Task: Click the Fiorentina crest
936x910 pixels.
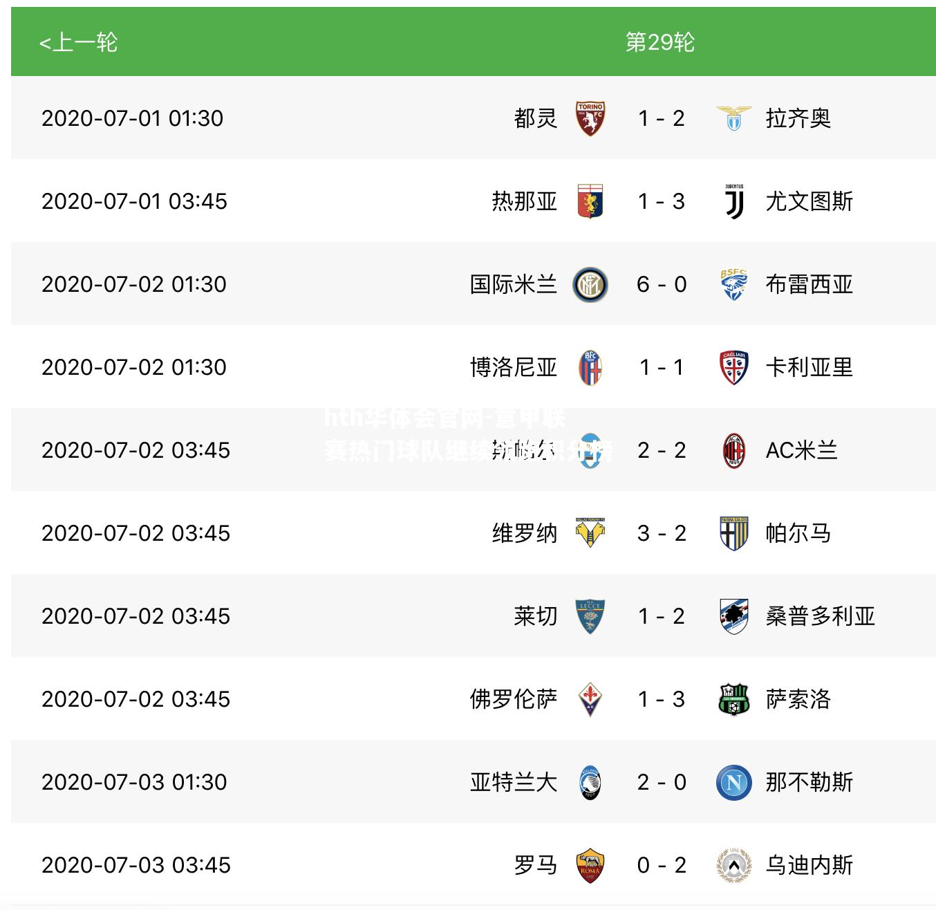Action: click(x=590, y=699)
